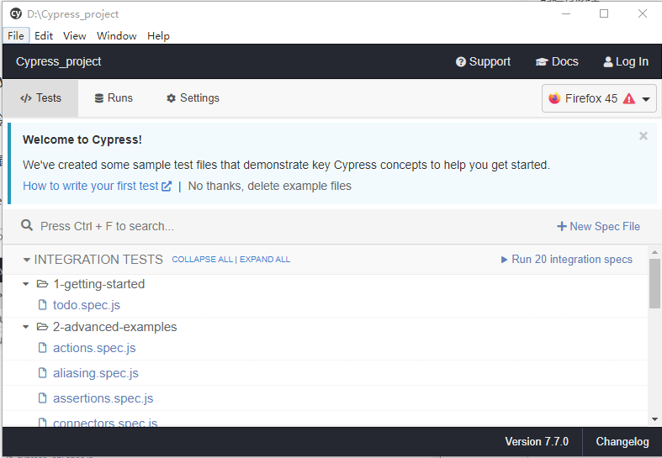Collapse the 2-advanced-examples folder
The width and height of the screenshot is (662, 458).
click(26, 327)
